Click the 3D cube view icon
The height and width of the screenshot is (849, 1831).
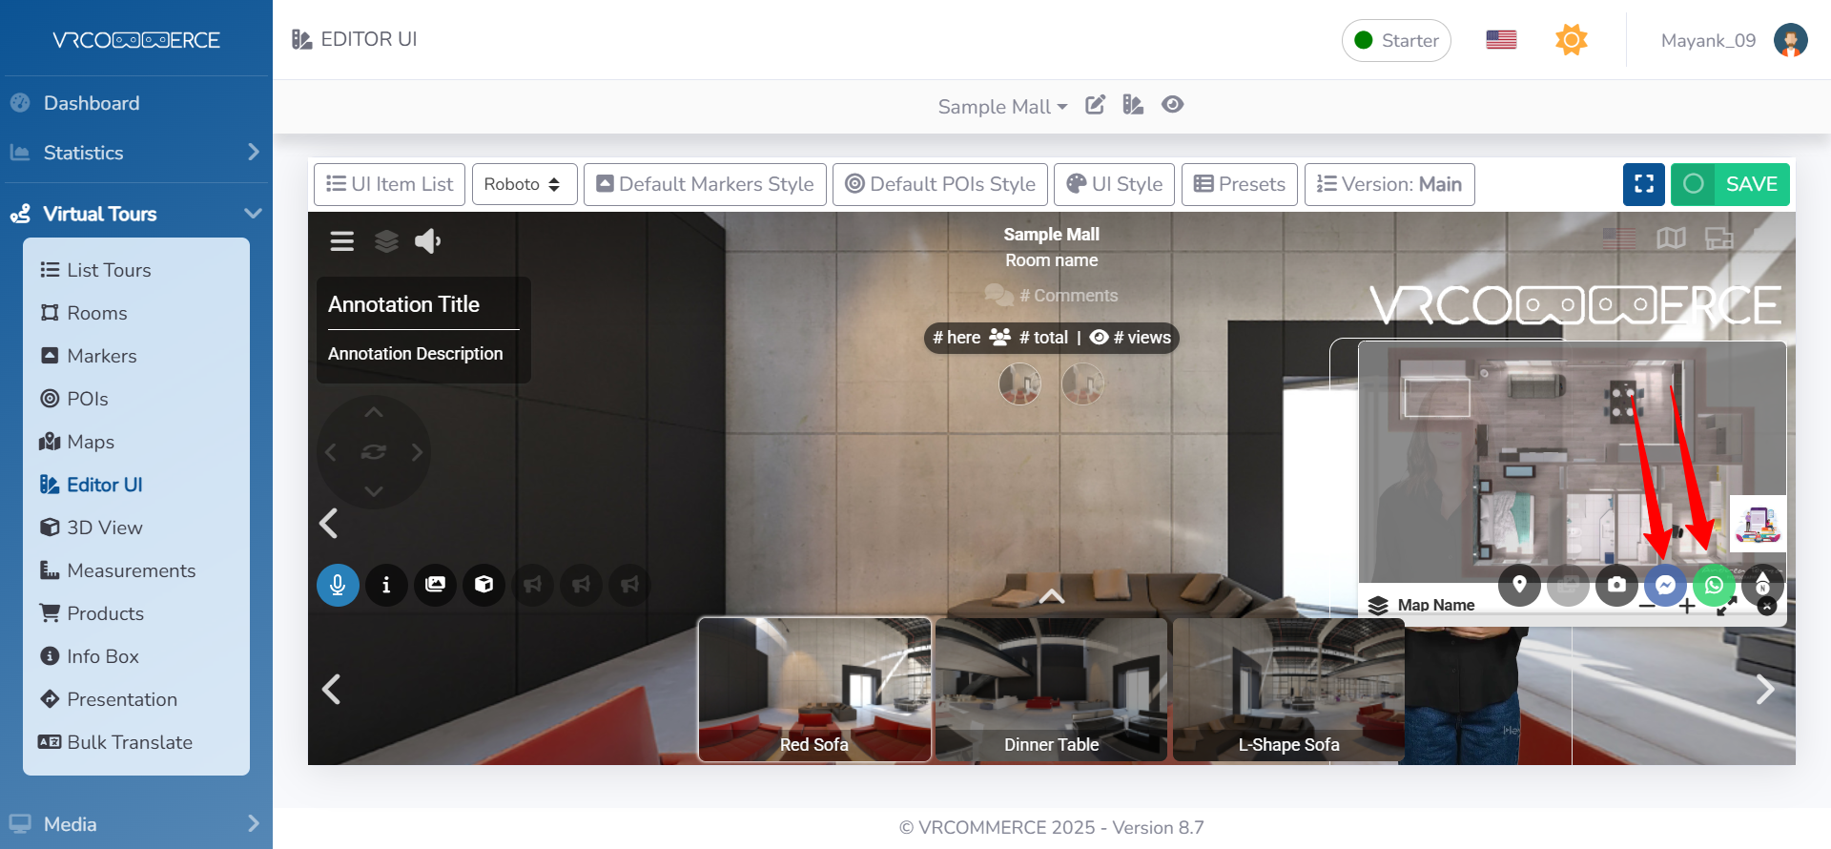coord(483,585)
